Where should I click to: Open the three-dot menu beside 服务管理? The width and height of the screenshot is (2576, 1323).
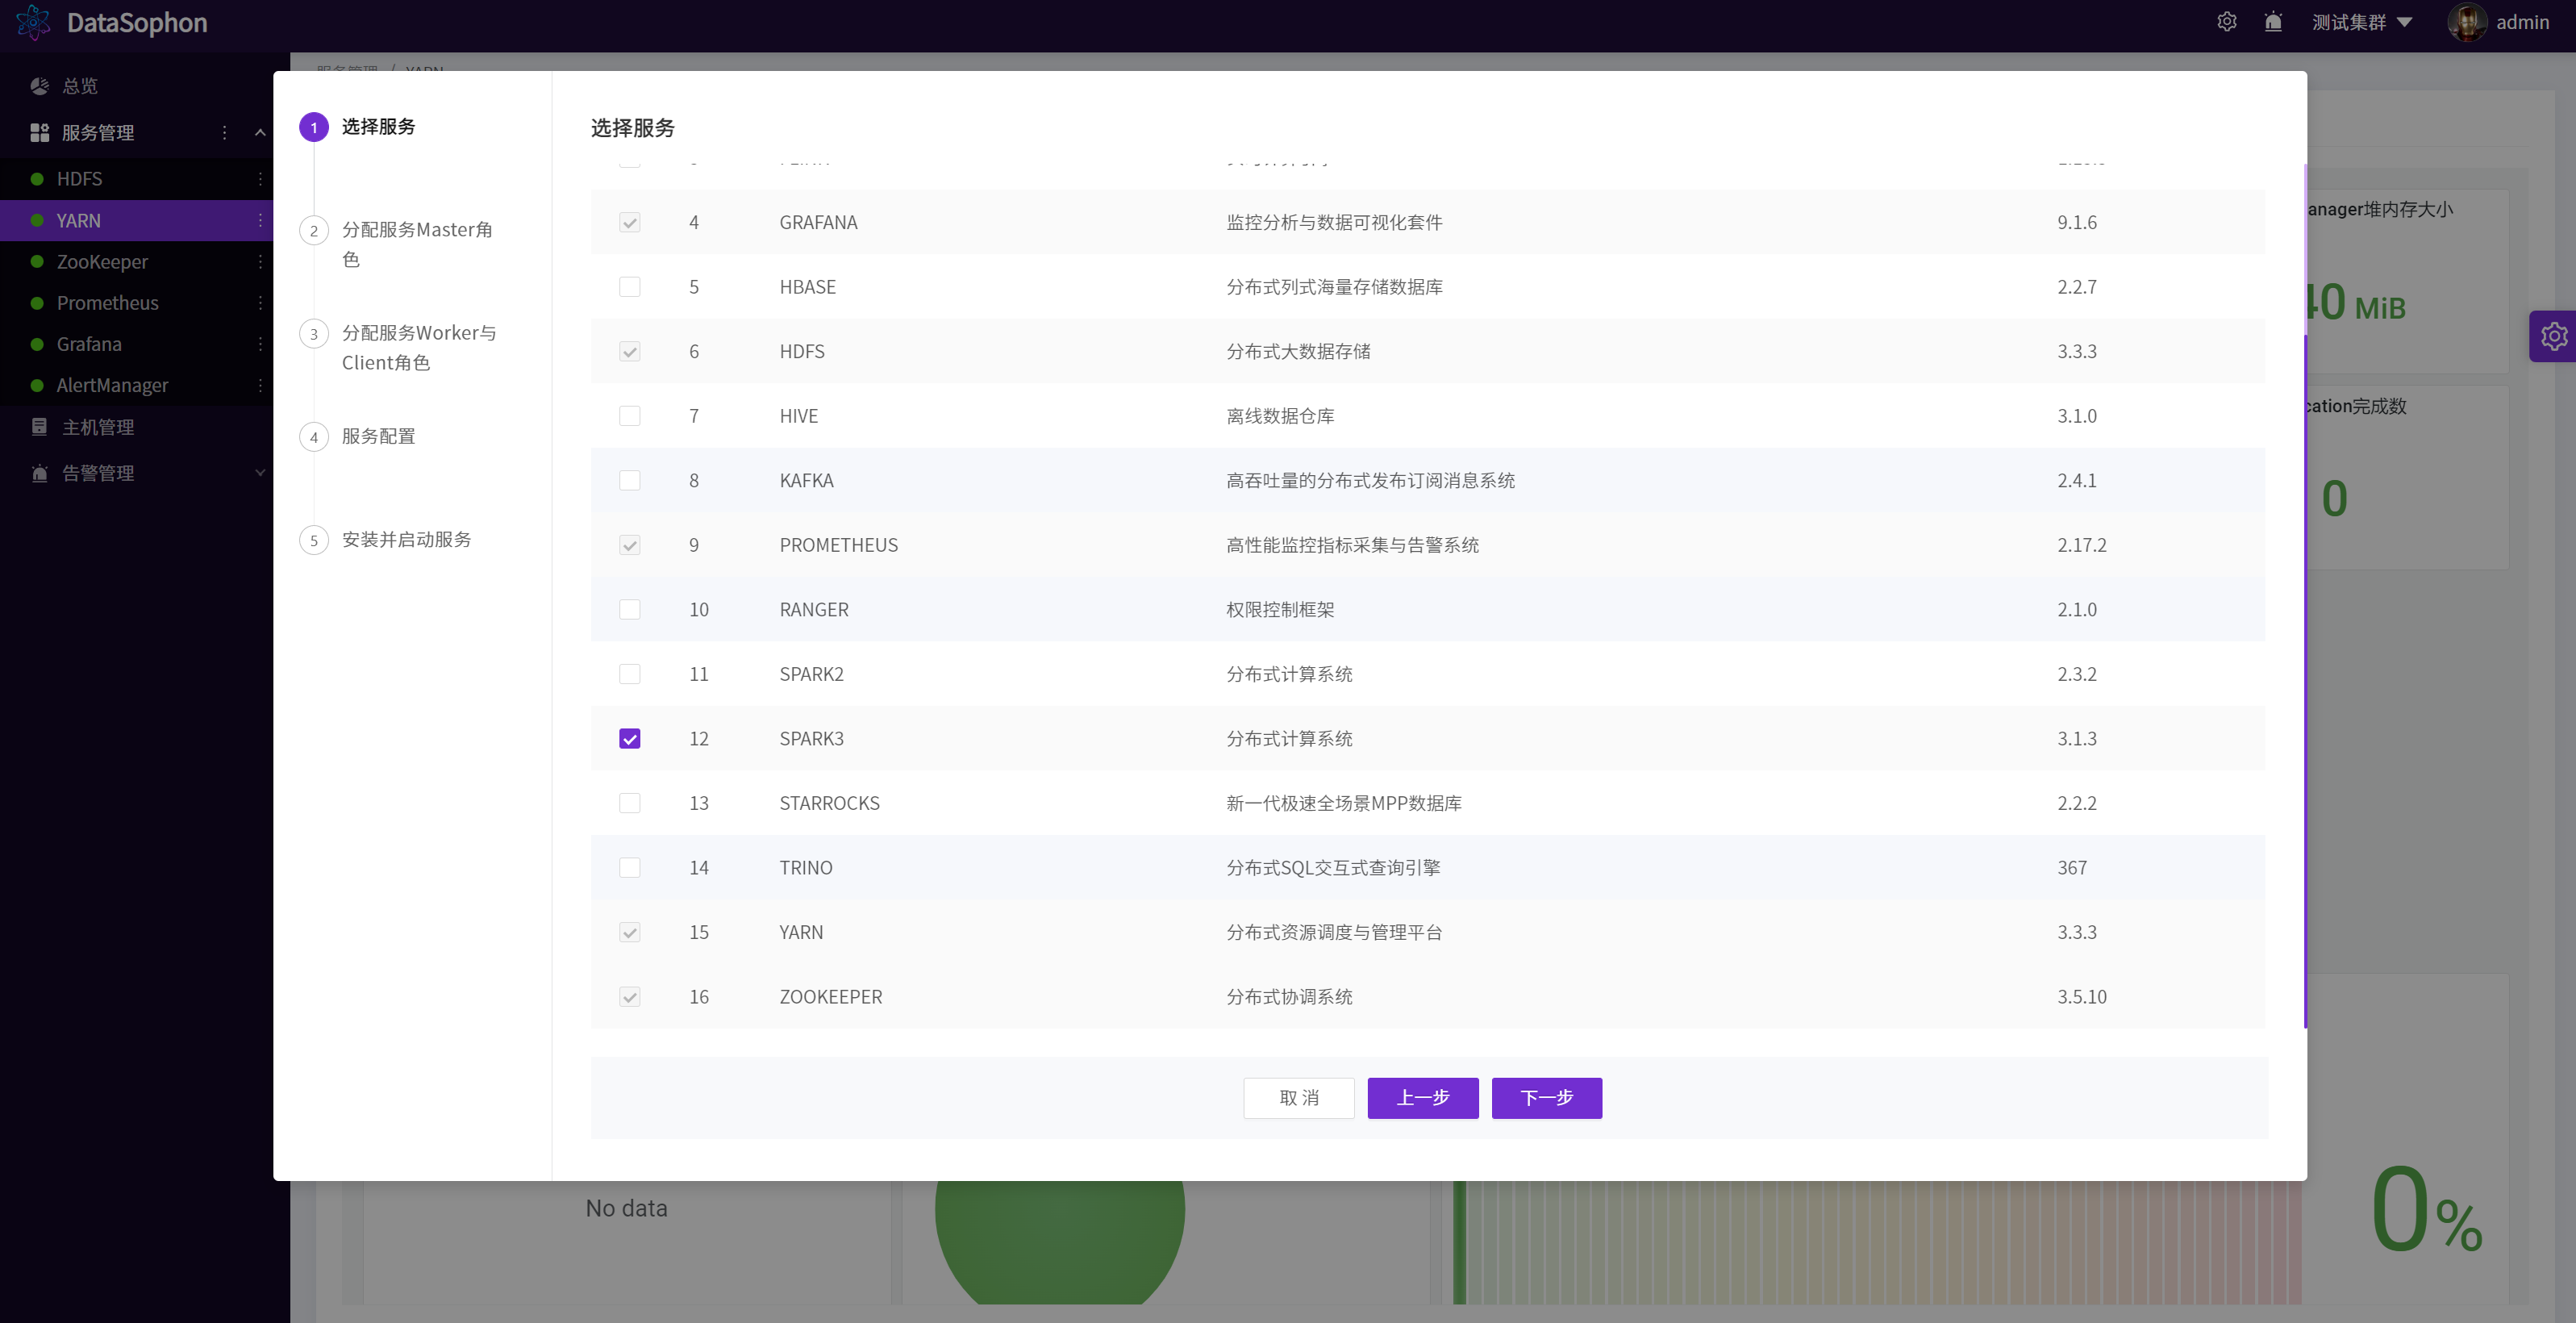(x=224, y=132)
